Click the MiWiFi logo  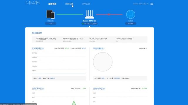click(x=33, y=3)
